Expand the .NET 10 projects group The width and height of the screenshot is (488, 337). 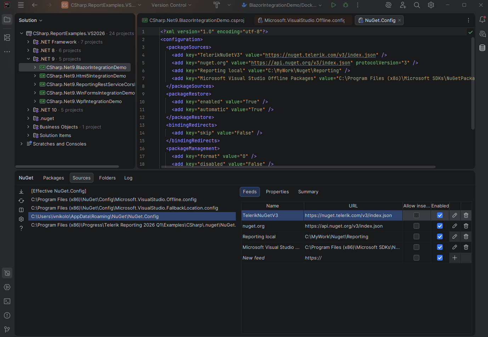click(x=28, y=110)
